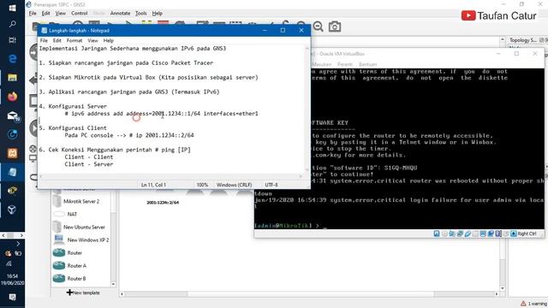Image resolution: width=548 pixels, height=308 pixels.
Task: Open Notepad Help menu
Action: (x=109, y=40)
